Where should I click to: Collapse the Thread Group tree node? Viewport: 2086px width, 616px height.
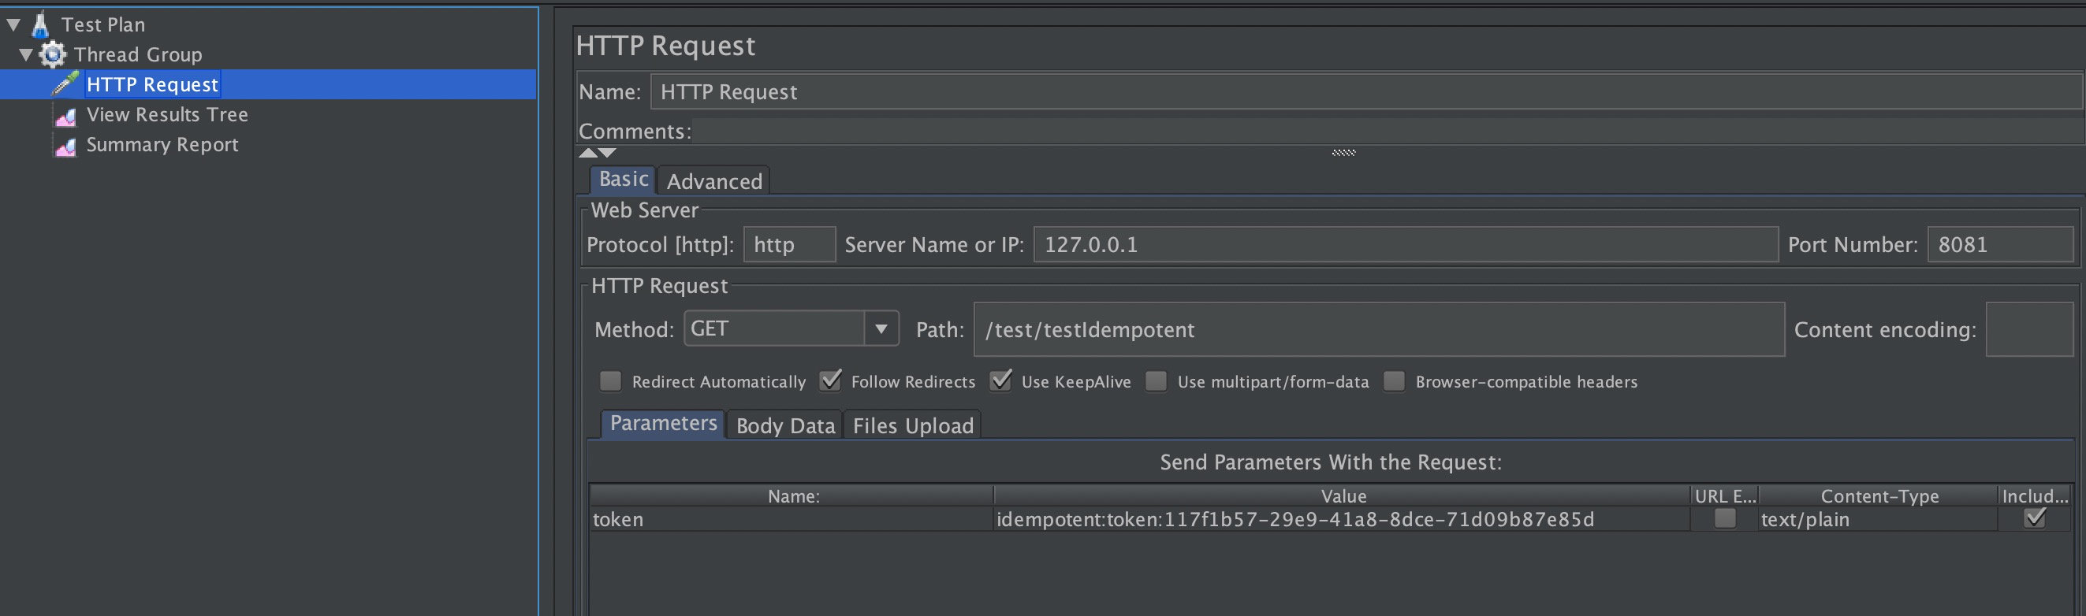click(26, 54)
